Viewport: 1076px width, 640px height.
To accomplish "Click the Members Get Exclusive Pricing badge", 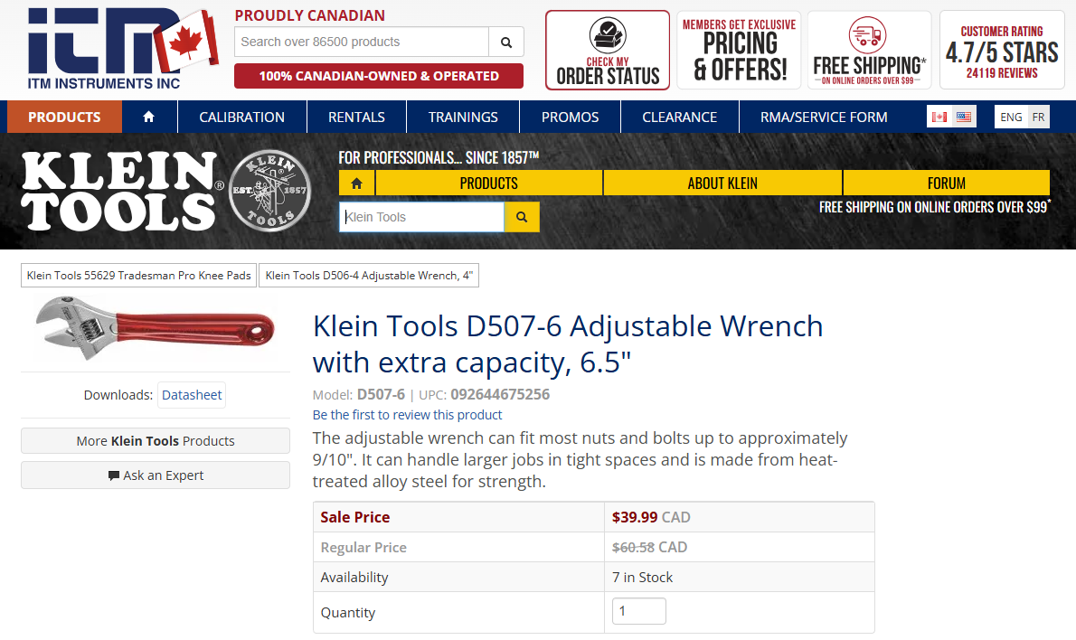I will [x=738, y=49].
